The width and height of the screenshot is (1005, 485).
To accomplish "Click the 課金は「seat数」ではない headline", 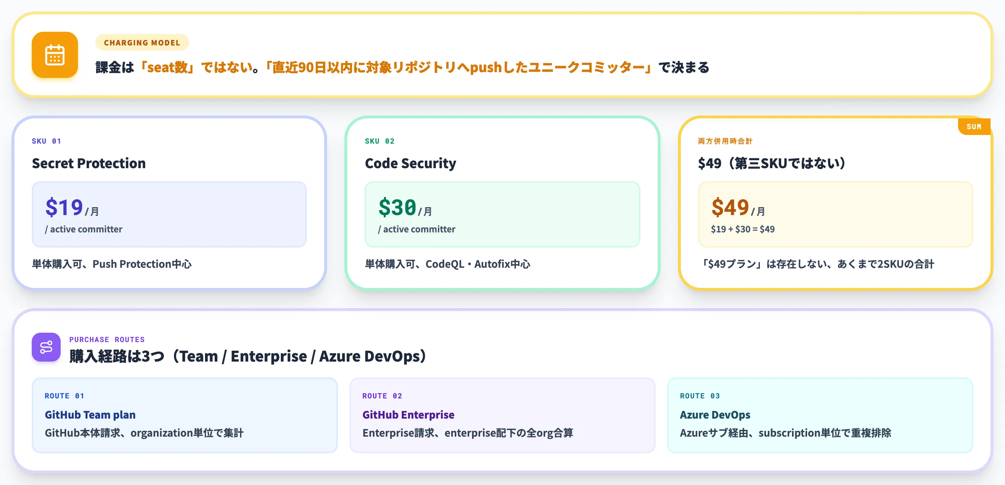I will (x=403, y=67).
